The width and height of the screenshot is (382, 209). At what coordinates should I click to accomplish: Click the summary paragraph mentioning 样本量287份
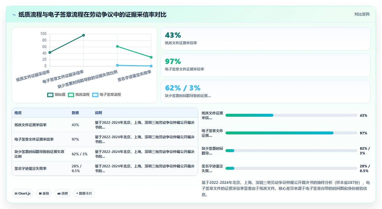(286, 189)
